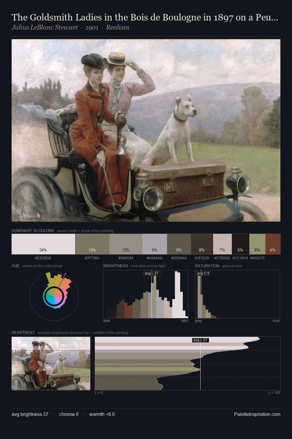Viewport: 292px width, 439px height.
Task: Select the 13% brown-grey swatch
Action: 92,244
